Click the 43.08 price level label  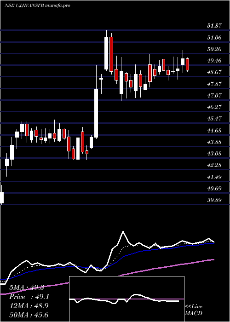[x=215, y=153]
